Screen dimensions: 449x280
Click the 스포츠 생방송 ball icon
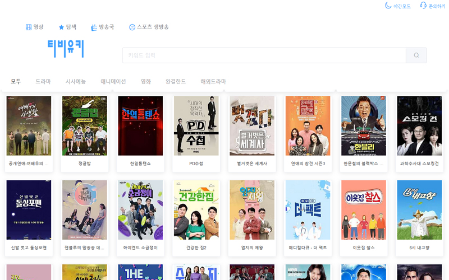(132, 27)
